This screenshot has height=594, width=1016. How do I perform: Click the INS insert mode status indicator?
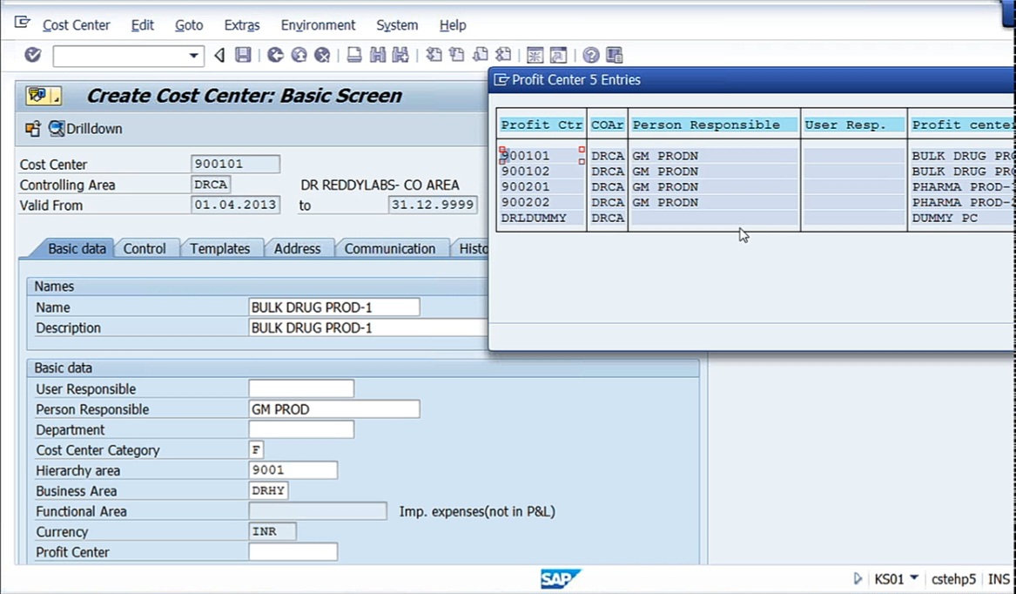coord(999,578)
